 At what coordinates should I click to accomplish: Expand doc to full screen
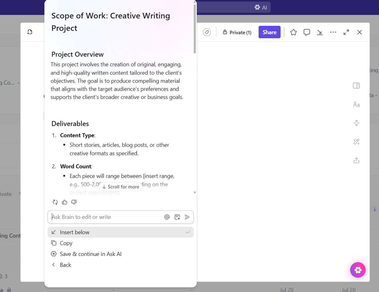(346, 32)
